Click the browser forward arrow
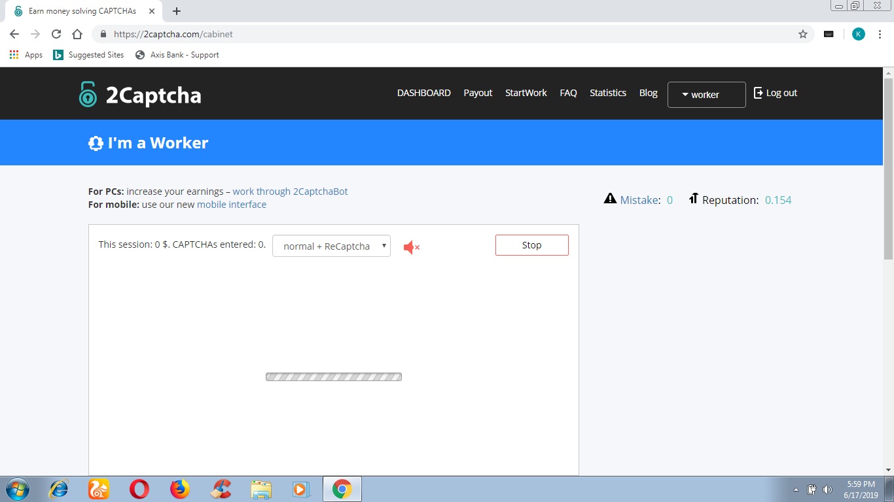Viewport: 894px width, 502px height. pos(35,34)
